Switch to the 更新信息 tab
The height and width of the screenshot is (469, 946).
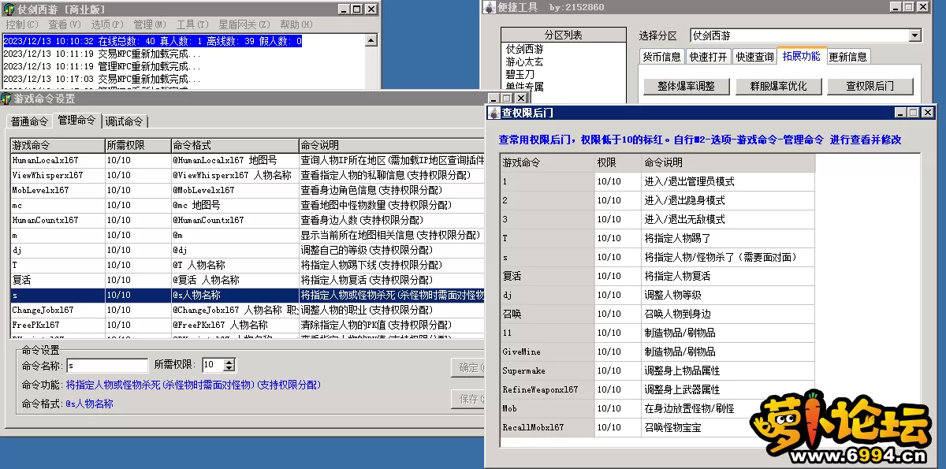848,57
